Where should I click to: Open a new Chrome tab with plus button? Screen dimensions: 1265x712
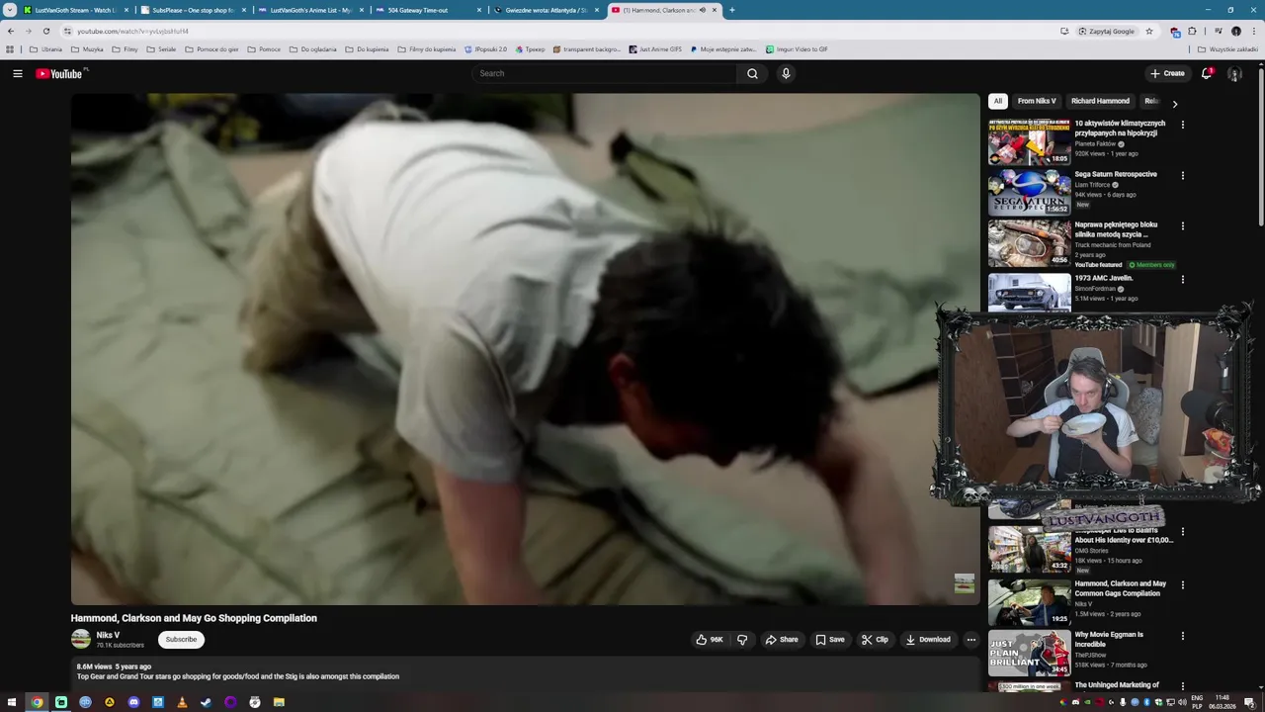coord(731,10)
